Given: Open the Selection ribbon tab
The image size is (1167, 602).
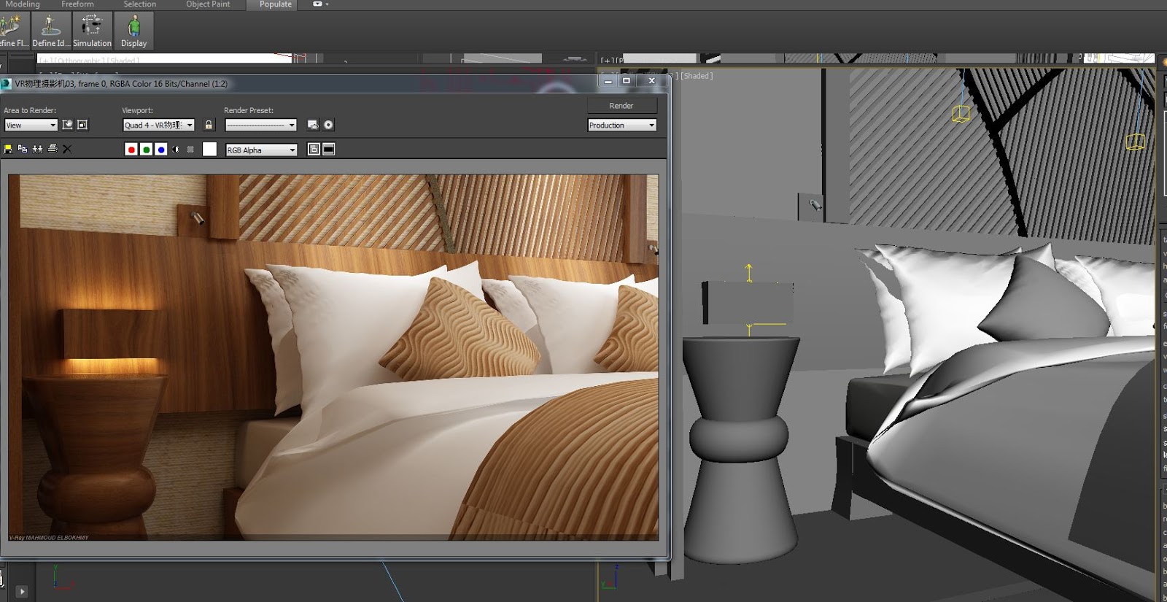Looking at the screenshot, I should [139, 4].
